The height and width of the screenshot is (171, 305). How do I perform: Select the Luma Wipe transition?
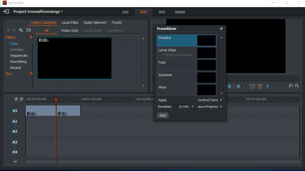(x=186, y=53)
